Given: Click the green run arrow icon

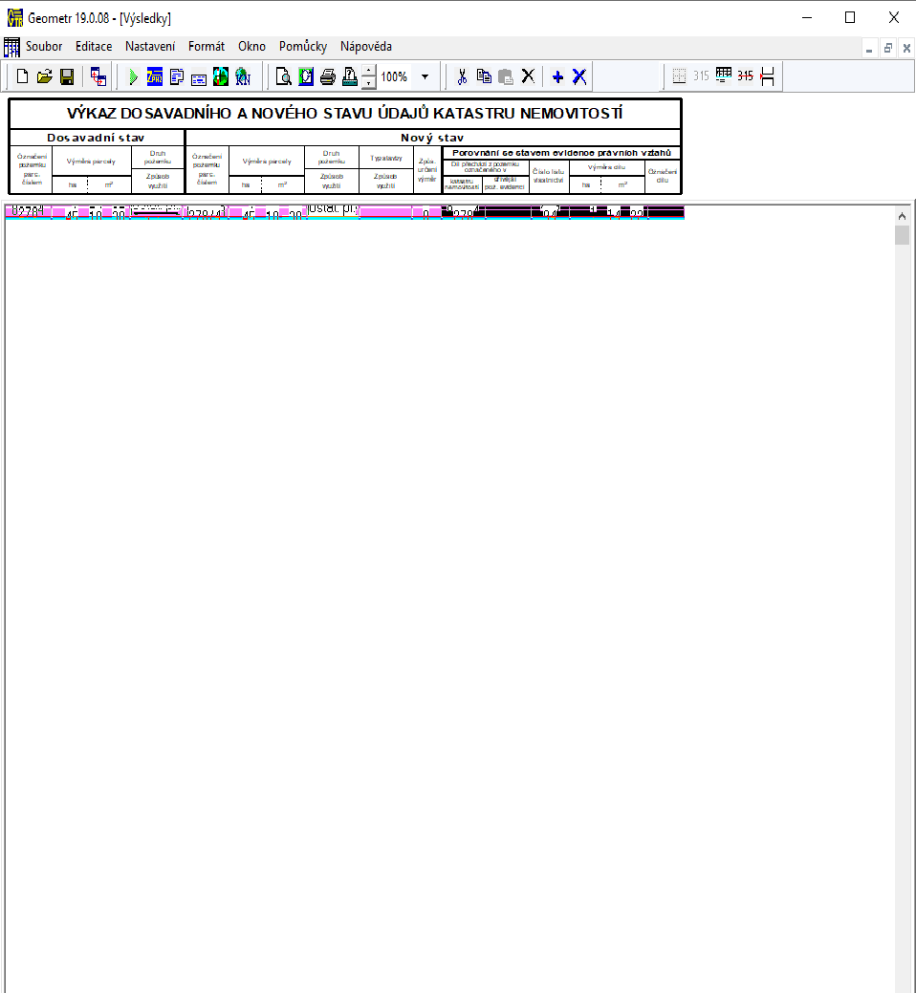Looking at the screenshot, I should (x=134, y=76).
